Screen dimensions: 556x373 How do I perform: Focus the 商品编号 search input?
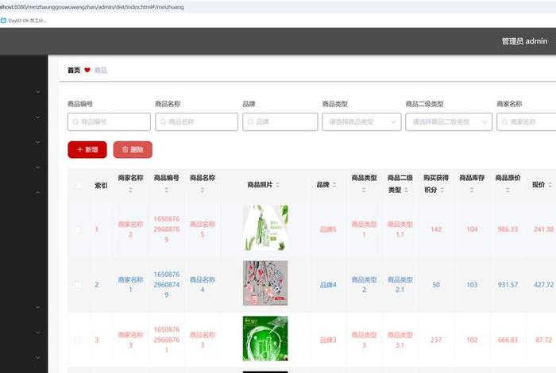(x=109, y=122)
